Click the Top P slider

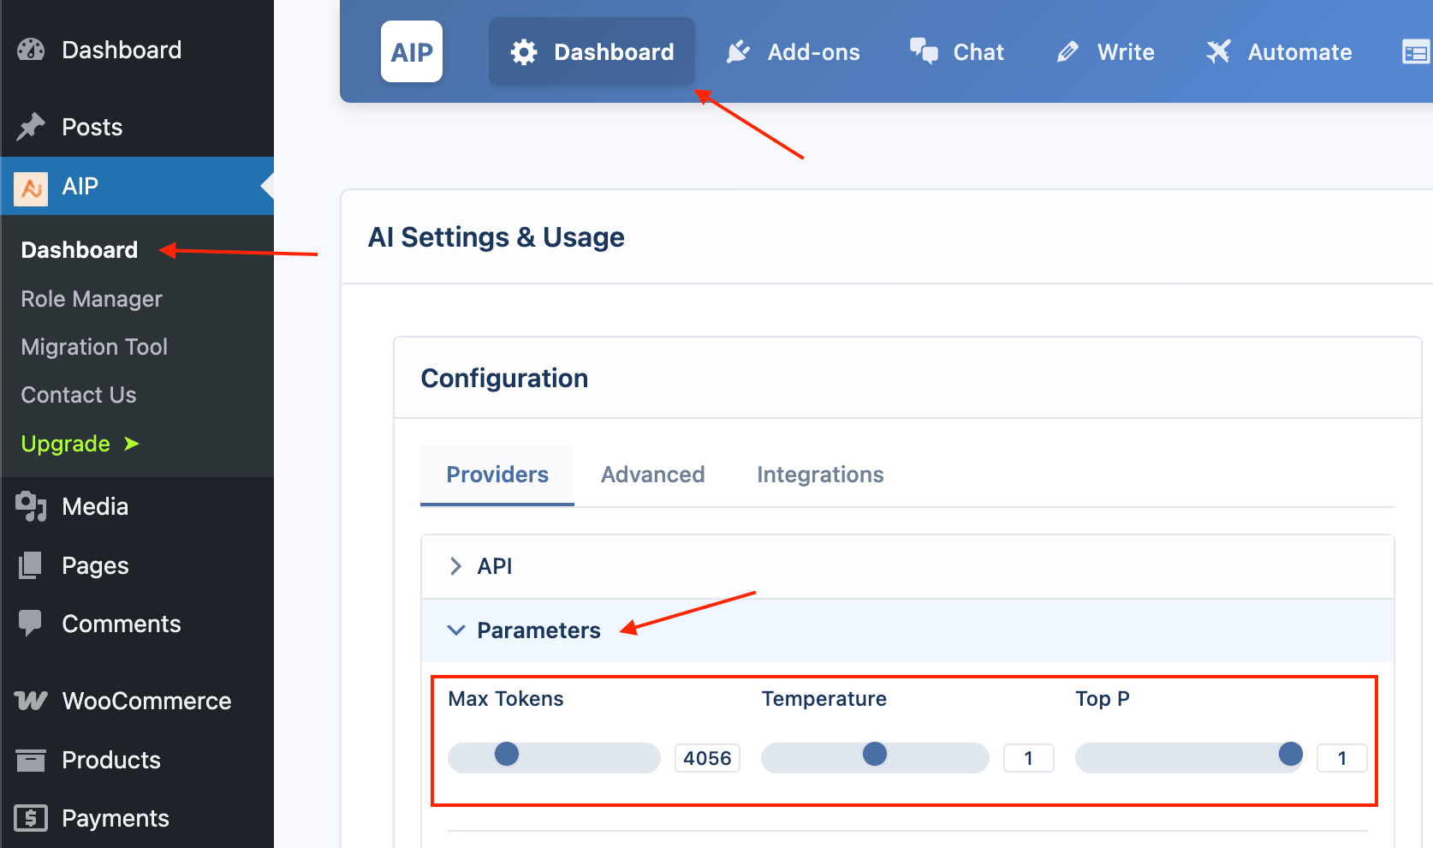pyautogui.click(x=1189, y=757)
